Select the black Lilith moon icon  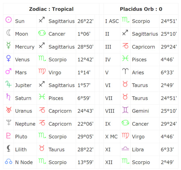point(9,148)
